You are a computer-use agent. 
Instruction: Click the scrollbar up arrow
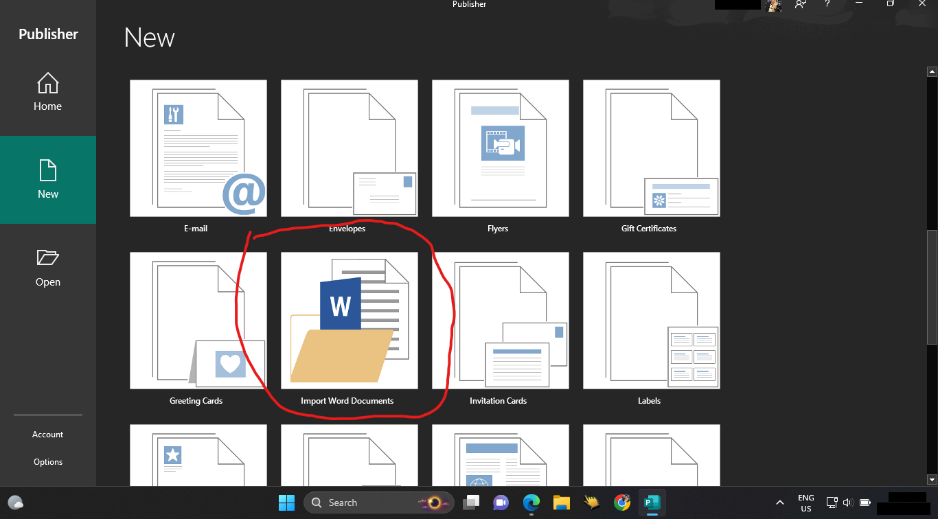(x=932, y=71)
